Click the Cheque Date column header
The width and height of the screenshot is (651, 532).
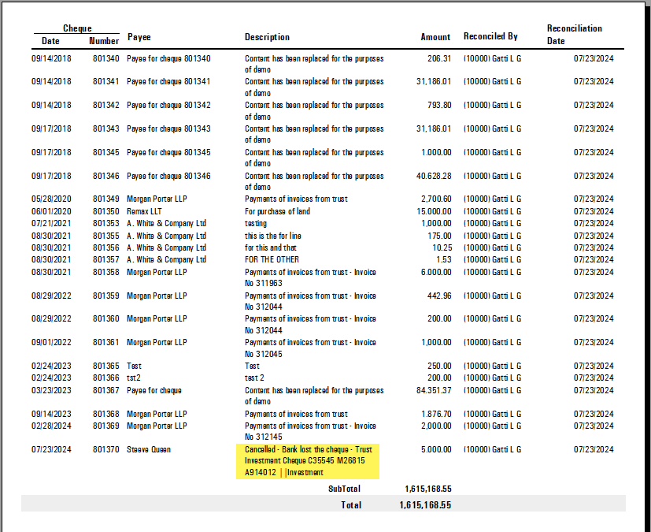click(50, 41)
